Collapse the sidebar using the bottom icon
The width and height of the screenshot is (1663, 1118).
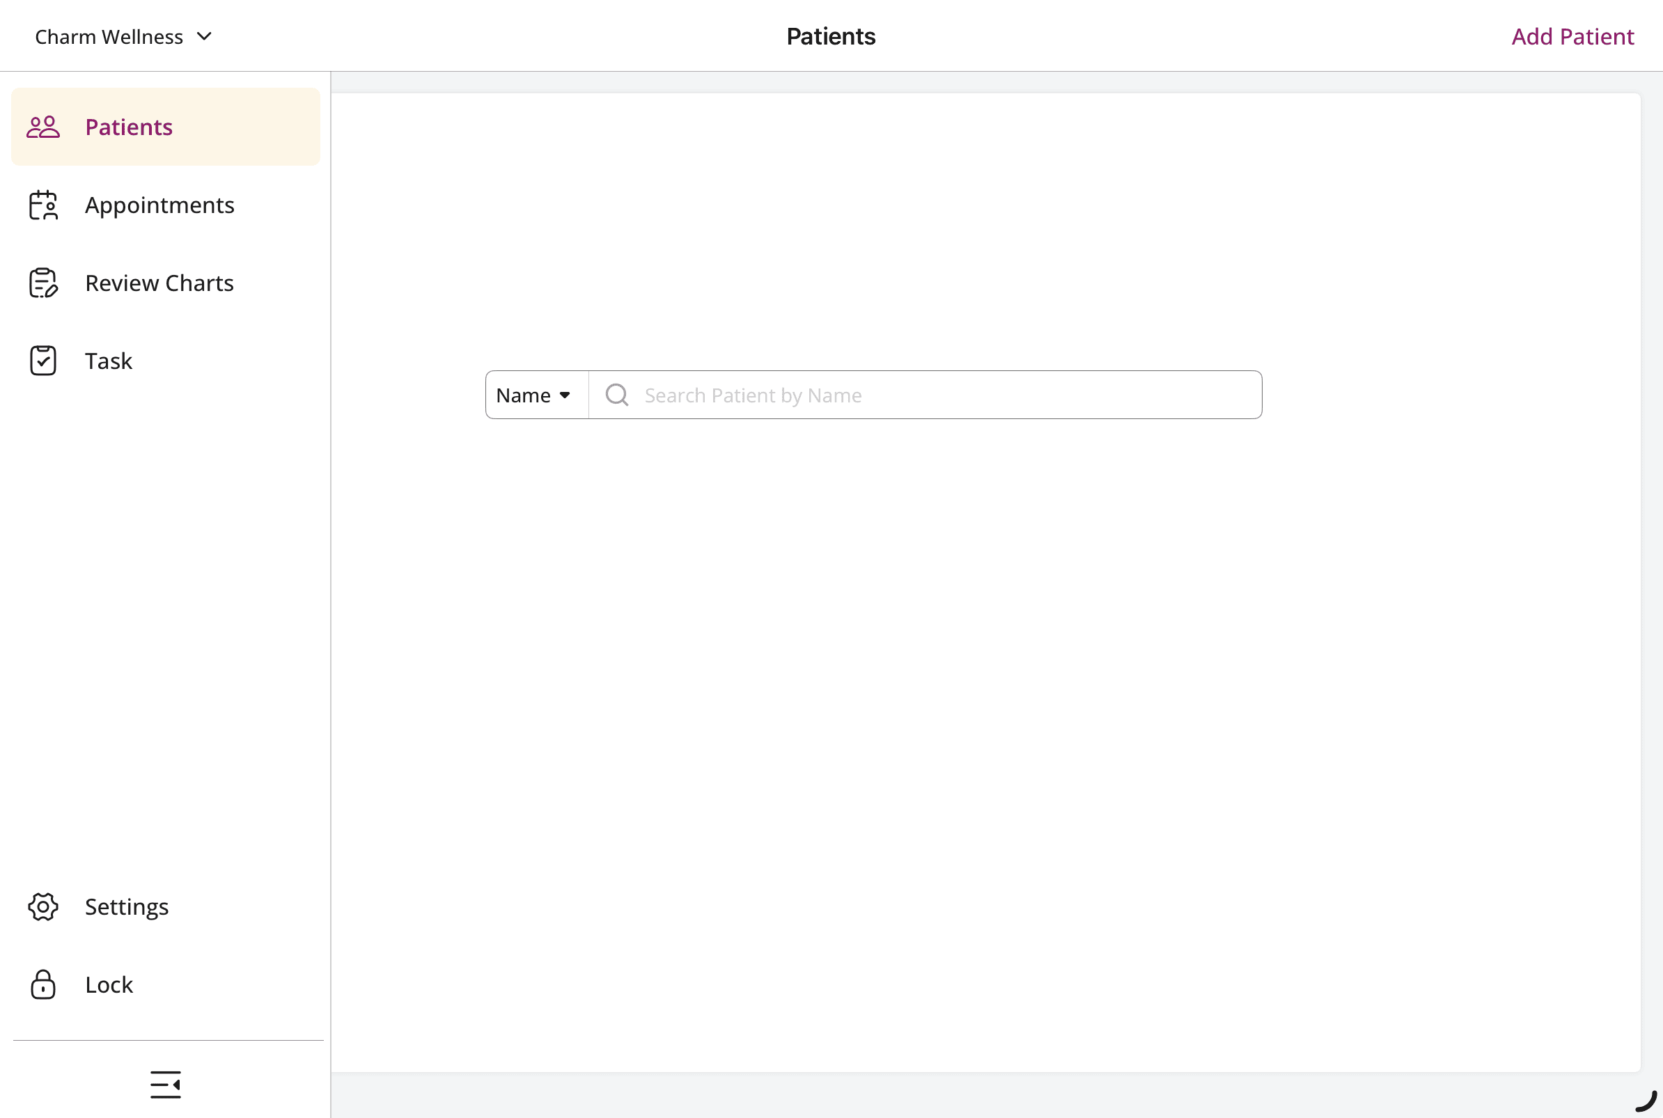point(166,1085)
